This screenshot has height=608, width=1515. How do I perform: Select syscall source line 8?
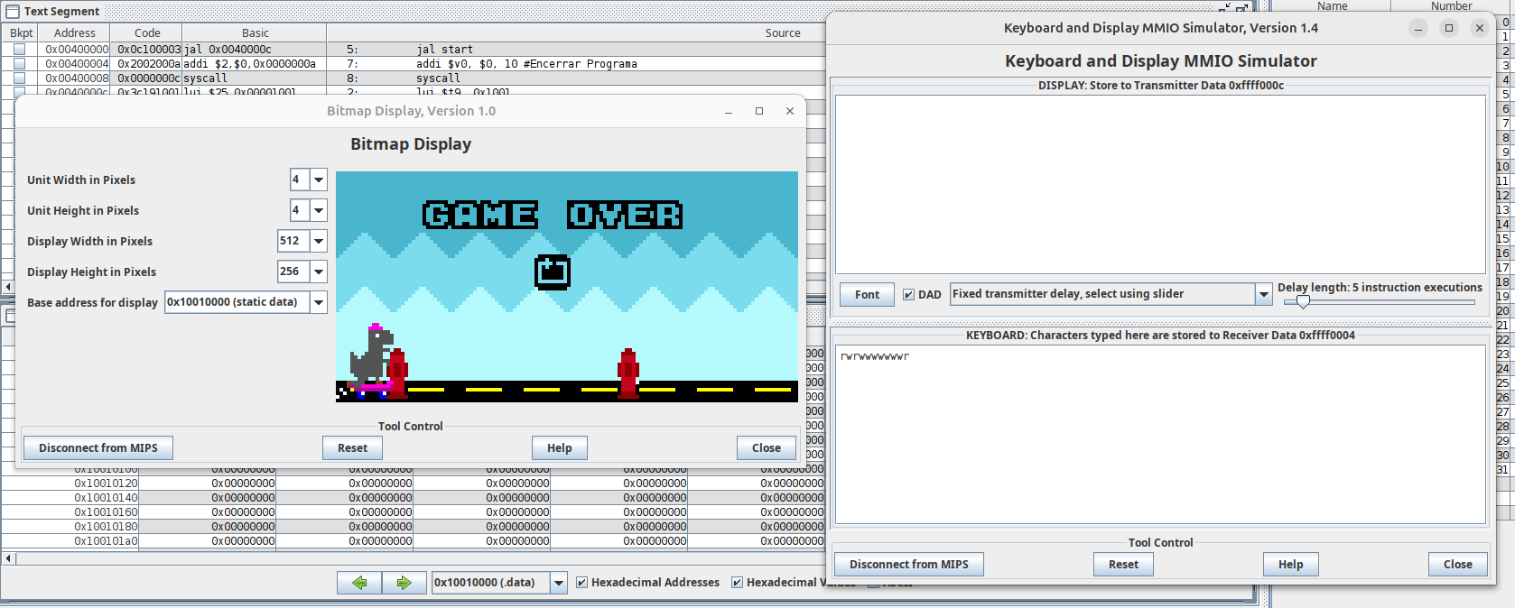pyautogui.click(x=437, y=78)
